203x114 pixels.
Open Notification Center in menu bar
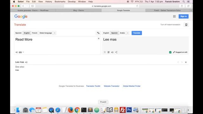[188, 2]
